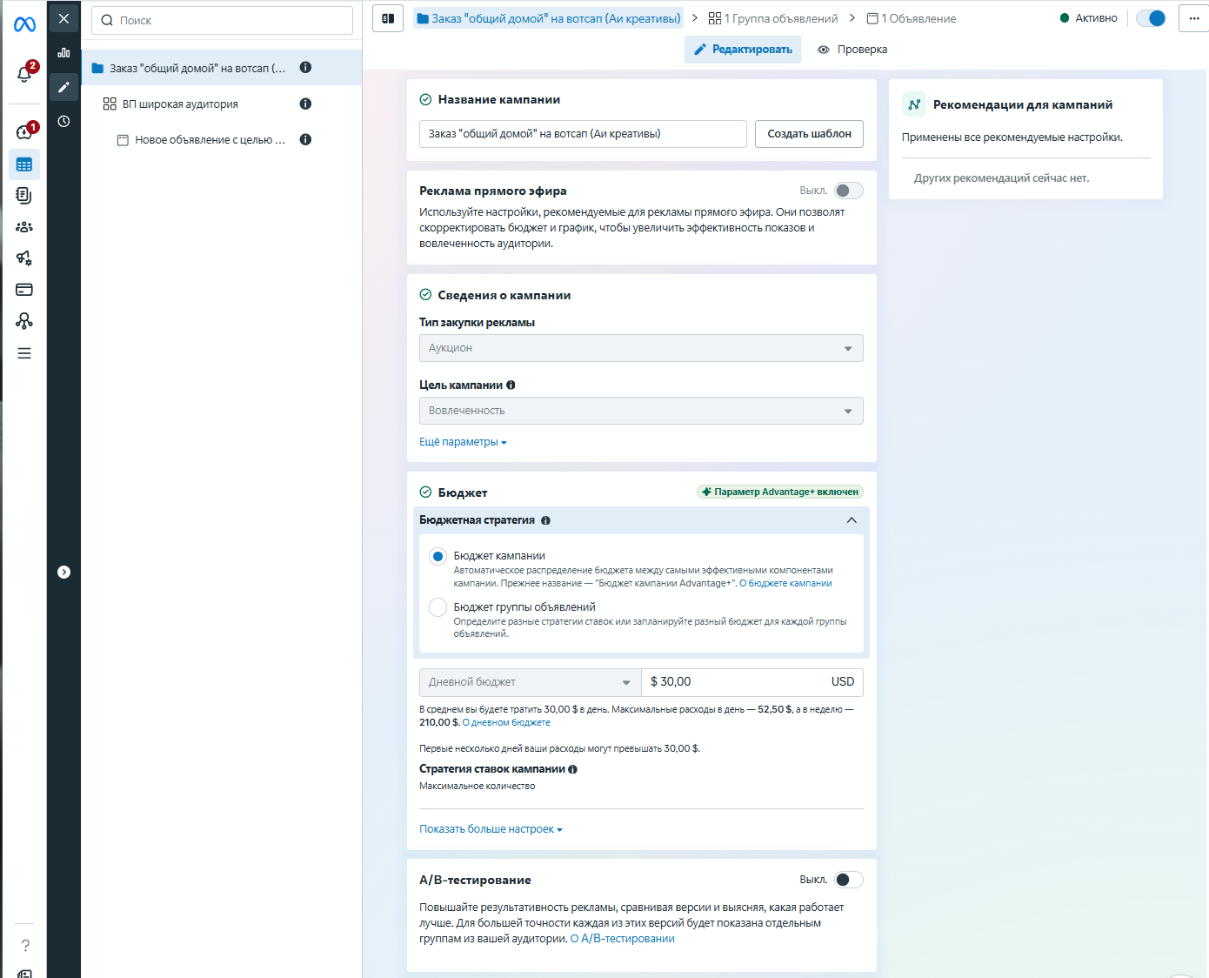Click the Рекомендации для кампаний icon
Viewport: 1209px width, 978px height.
coord(914,104)
